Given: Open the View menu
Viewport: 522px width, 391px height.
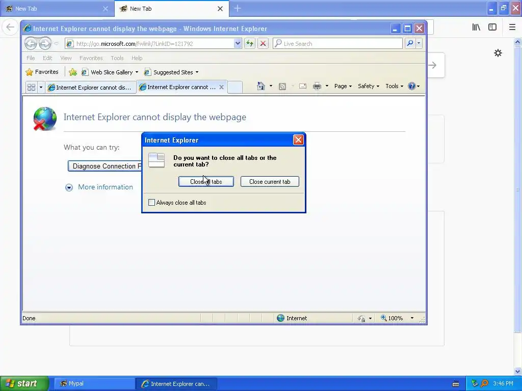Looking at the screenshot, I should point(66,58).
